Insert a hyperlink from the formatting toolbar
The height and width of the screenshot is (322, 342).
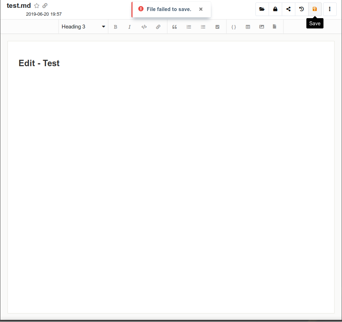[x=158, y=27]
